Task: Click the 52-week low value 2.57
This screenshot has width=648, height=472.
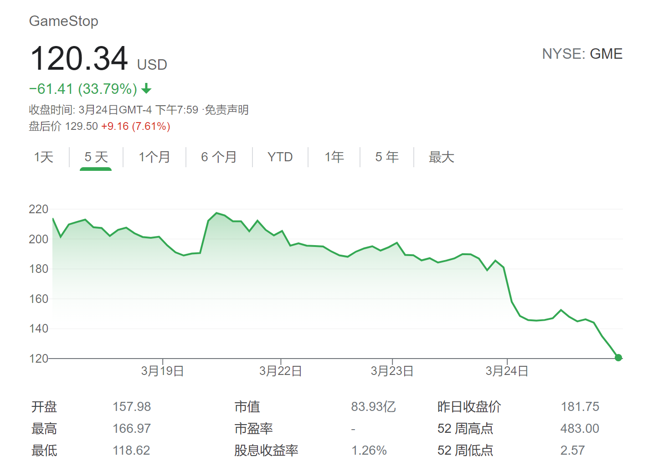Action: [x=572, y=450]
